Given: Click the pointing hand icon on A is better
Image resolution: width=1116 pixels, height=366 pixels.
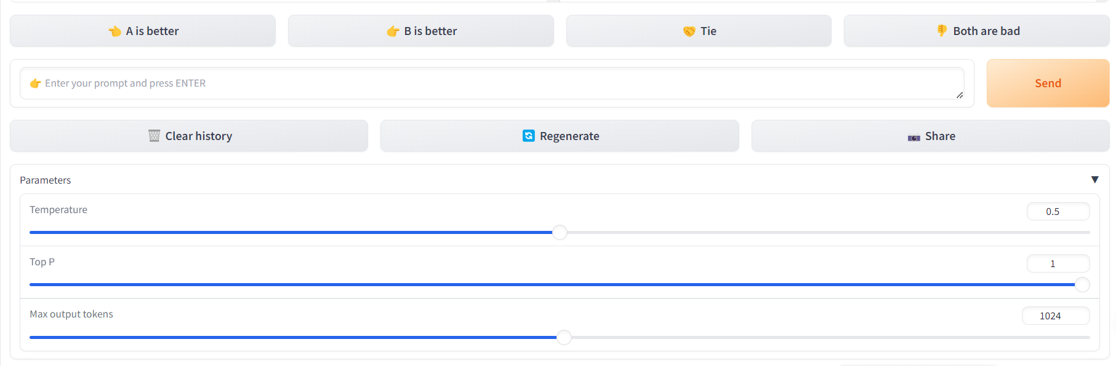Looking at the screenshot, I should (114, 31).
